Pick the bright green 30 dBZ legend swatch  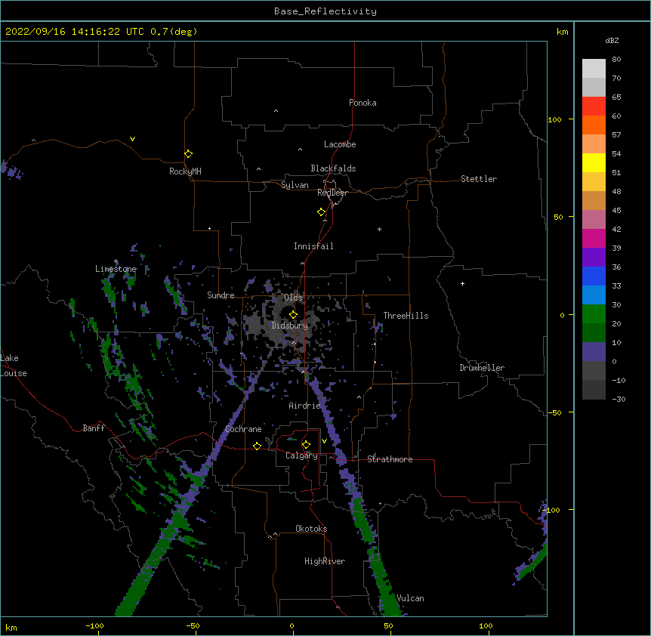(594, 314)
